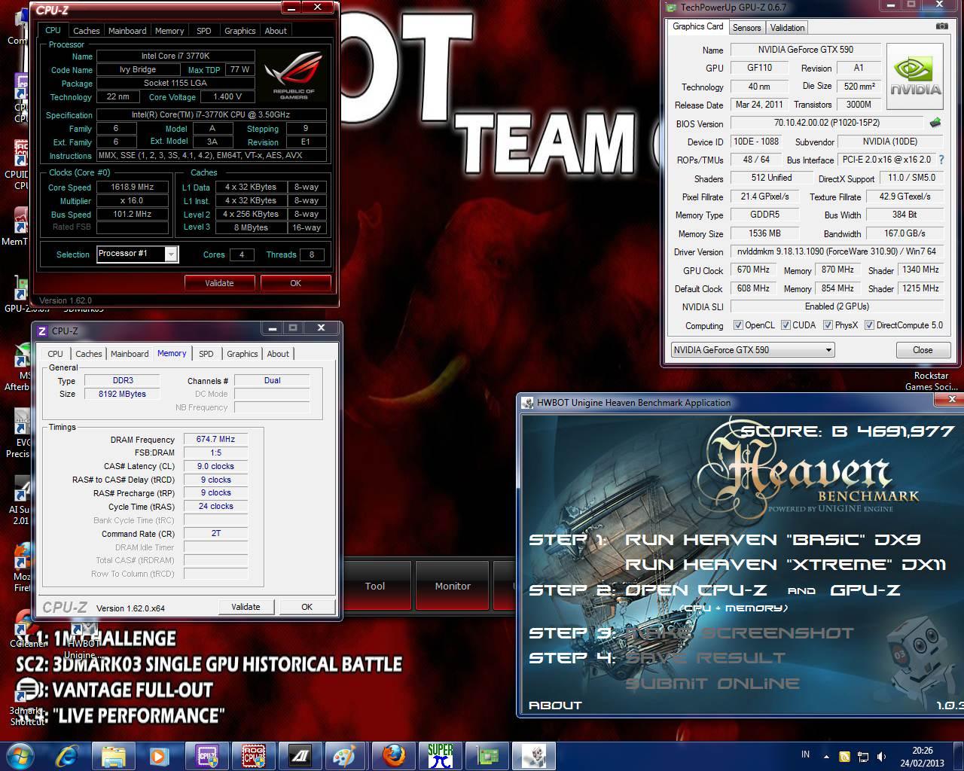Click NVIDIA logo in GPU-Z
This screenshot has width=964, height=771.
[x=915, y=76]
